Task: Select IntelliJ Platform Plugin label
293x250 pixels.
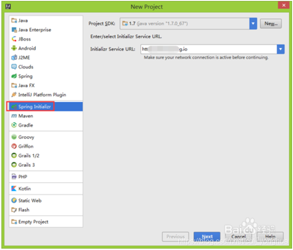Action: tap(42, 95)
